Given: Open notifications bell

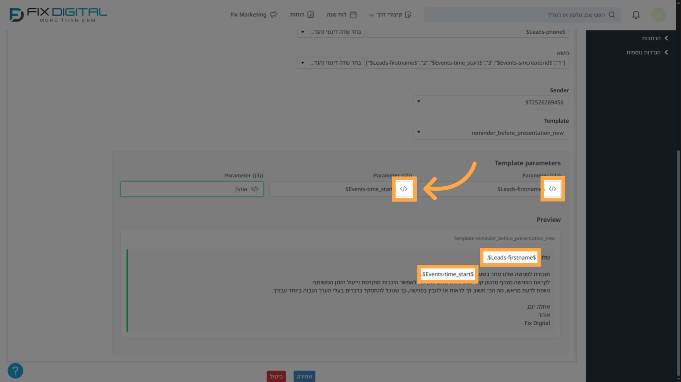Looking at the screenshot, I should [x=636, y=15].
